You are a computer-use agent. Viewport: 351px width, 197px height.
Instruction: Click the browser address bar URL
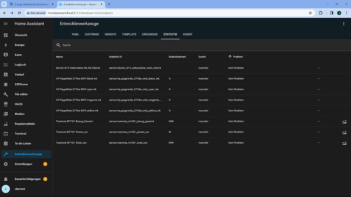coord(80,13)
